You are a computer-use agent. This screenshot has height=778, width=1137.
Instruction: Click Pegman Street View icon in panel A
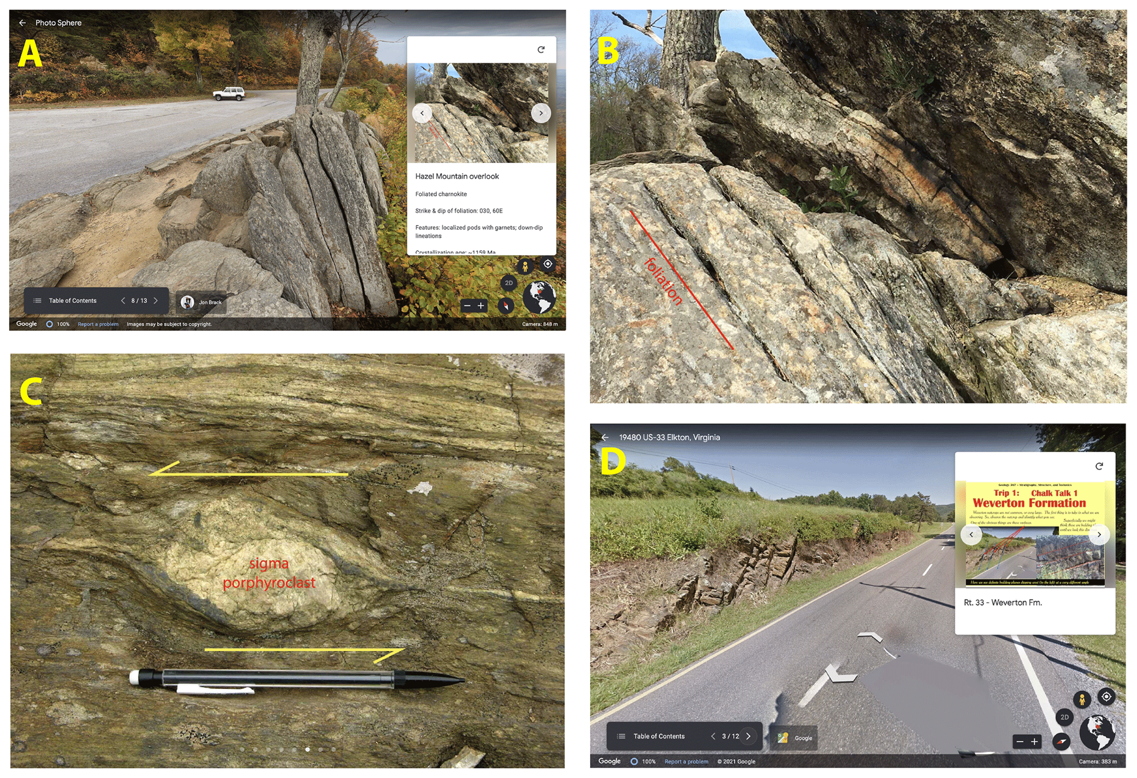click(x=525, y=267)
